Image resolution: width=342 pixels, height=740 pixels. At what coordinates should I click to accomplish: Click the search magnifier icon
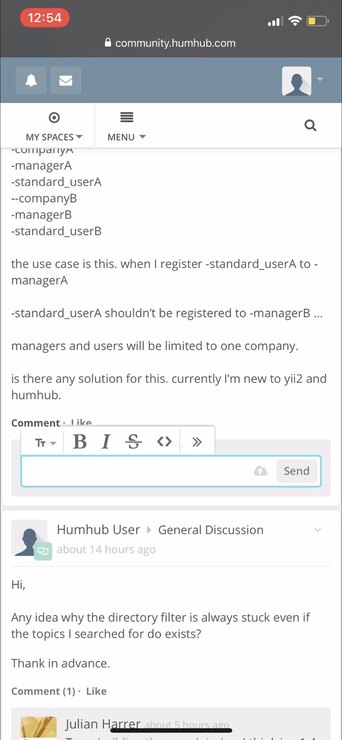point(310,125)
